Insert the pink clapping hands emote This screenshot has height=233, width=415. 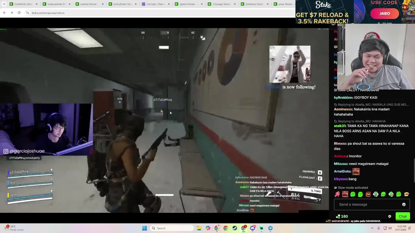(x=338, y=194)
